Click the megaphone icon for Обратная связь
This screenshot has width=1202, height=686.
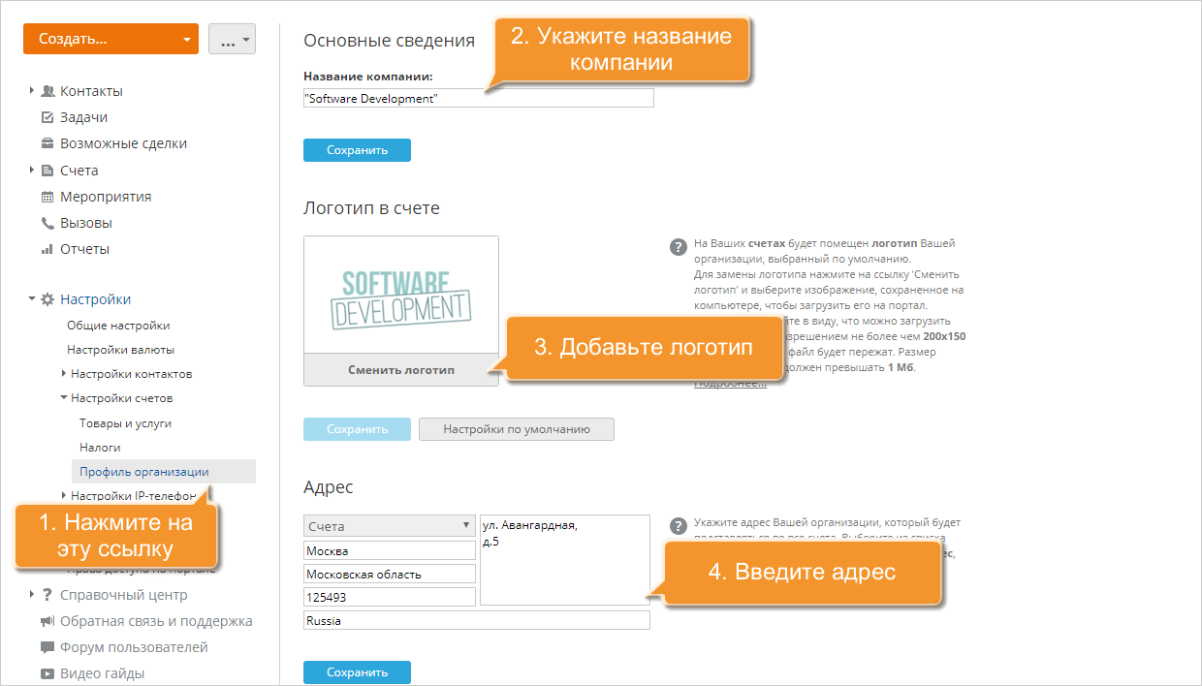[47, 621]
